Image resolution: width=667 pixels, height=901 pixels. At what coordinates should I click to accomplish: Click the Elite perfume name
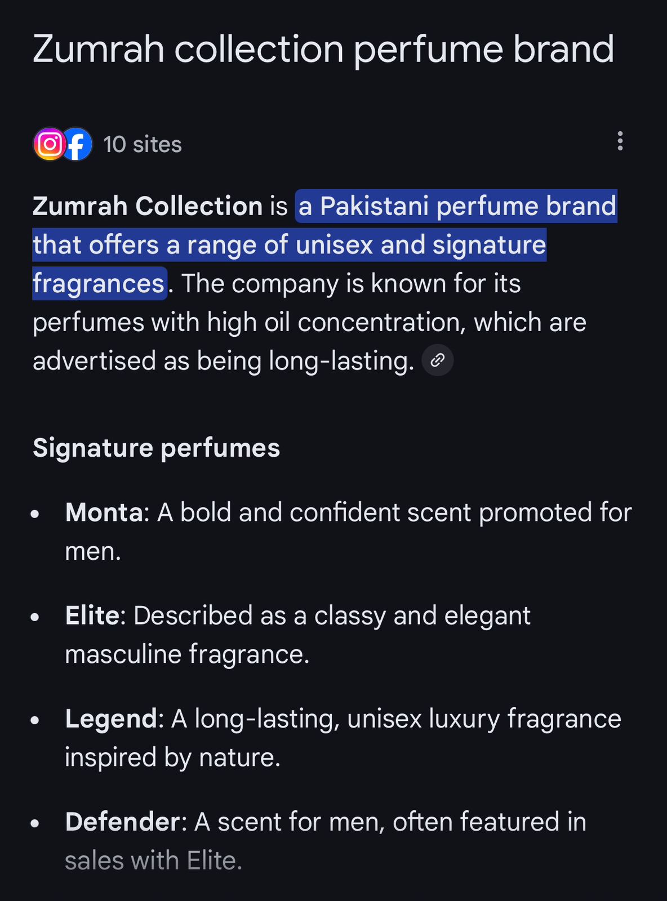(92, 615)
